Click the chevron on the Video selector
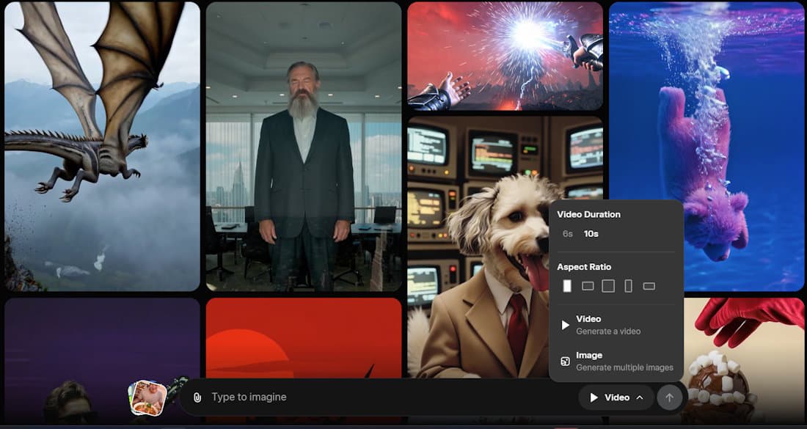Image resolution: width=807 pixels, height=429 pixels. (640, 397)
